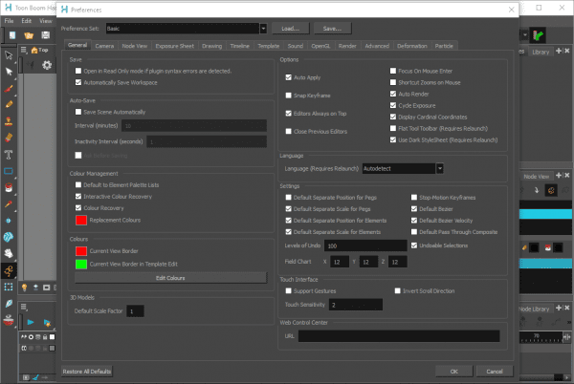
Task: Pick the Brush tool
Action: coord(9,89)
